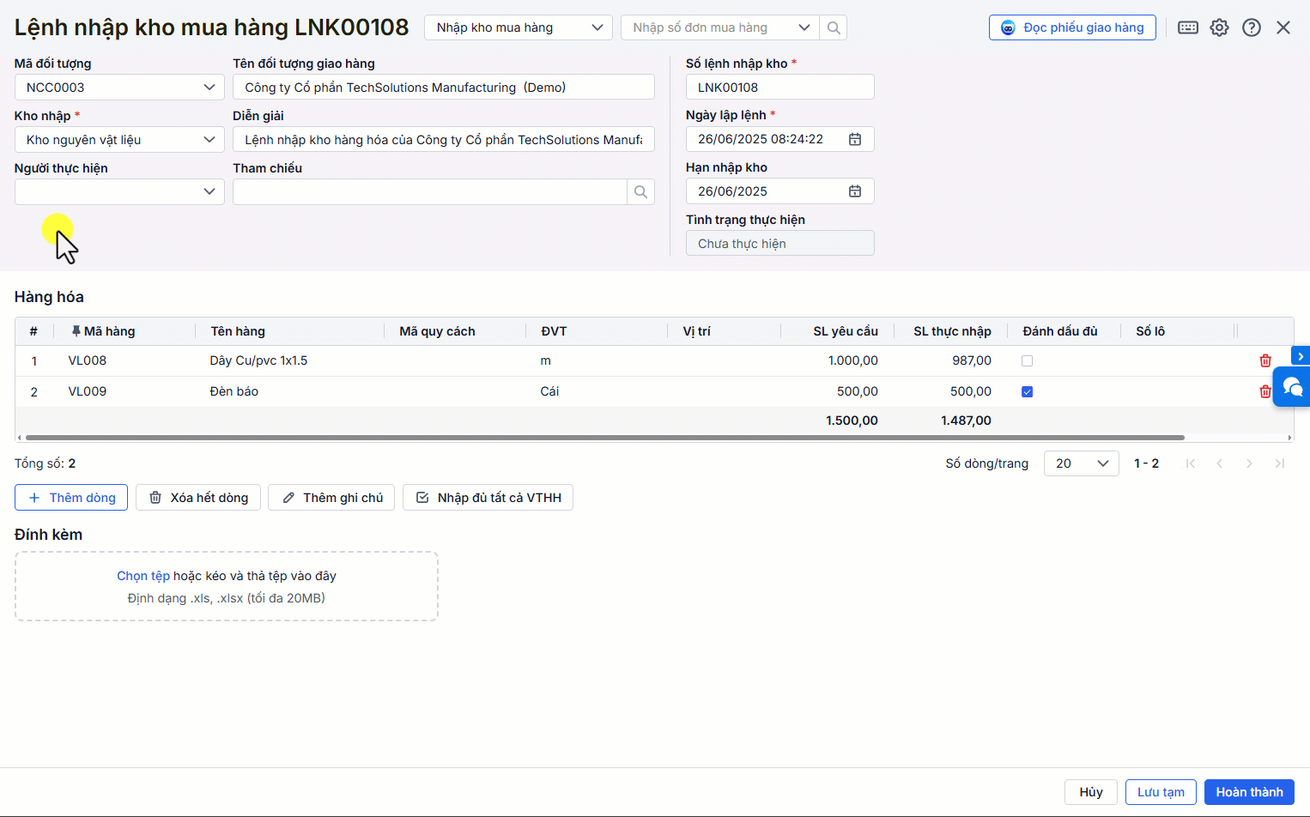
Task: Click the Hoàn thành button
Action: point(1248,792)
